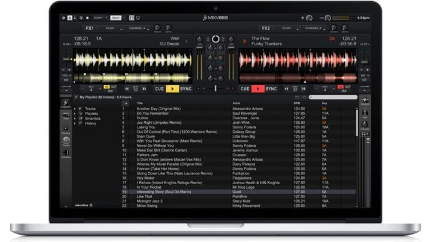Viewport: 431px width, 242px height.
Task: Click the master volume knob in top bar
Action: click(x=328, y=18)
